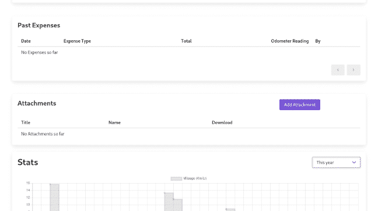Select the tallest bar in mileage chart
The image size is (385, 211).
coord(54,198)
